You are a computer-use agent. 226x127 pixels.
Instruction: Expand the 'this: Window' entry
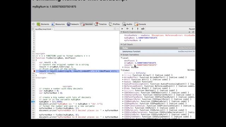pos(123,67)
